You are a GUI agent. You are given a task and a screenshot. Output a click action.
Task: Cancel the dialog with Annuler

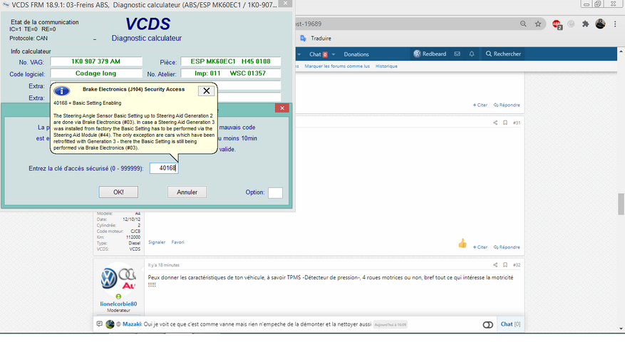tap(187, 192)
